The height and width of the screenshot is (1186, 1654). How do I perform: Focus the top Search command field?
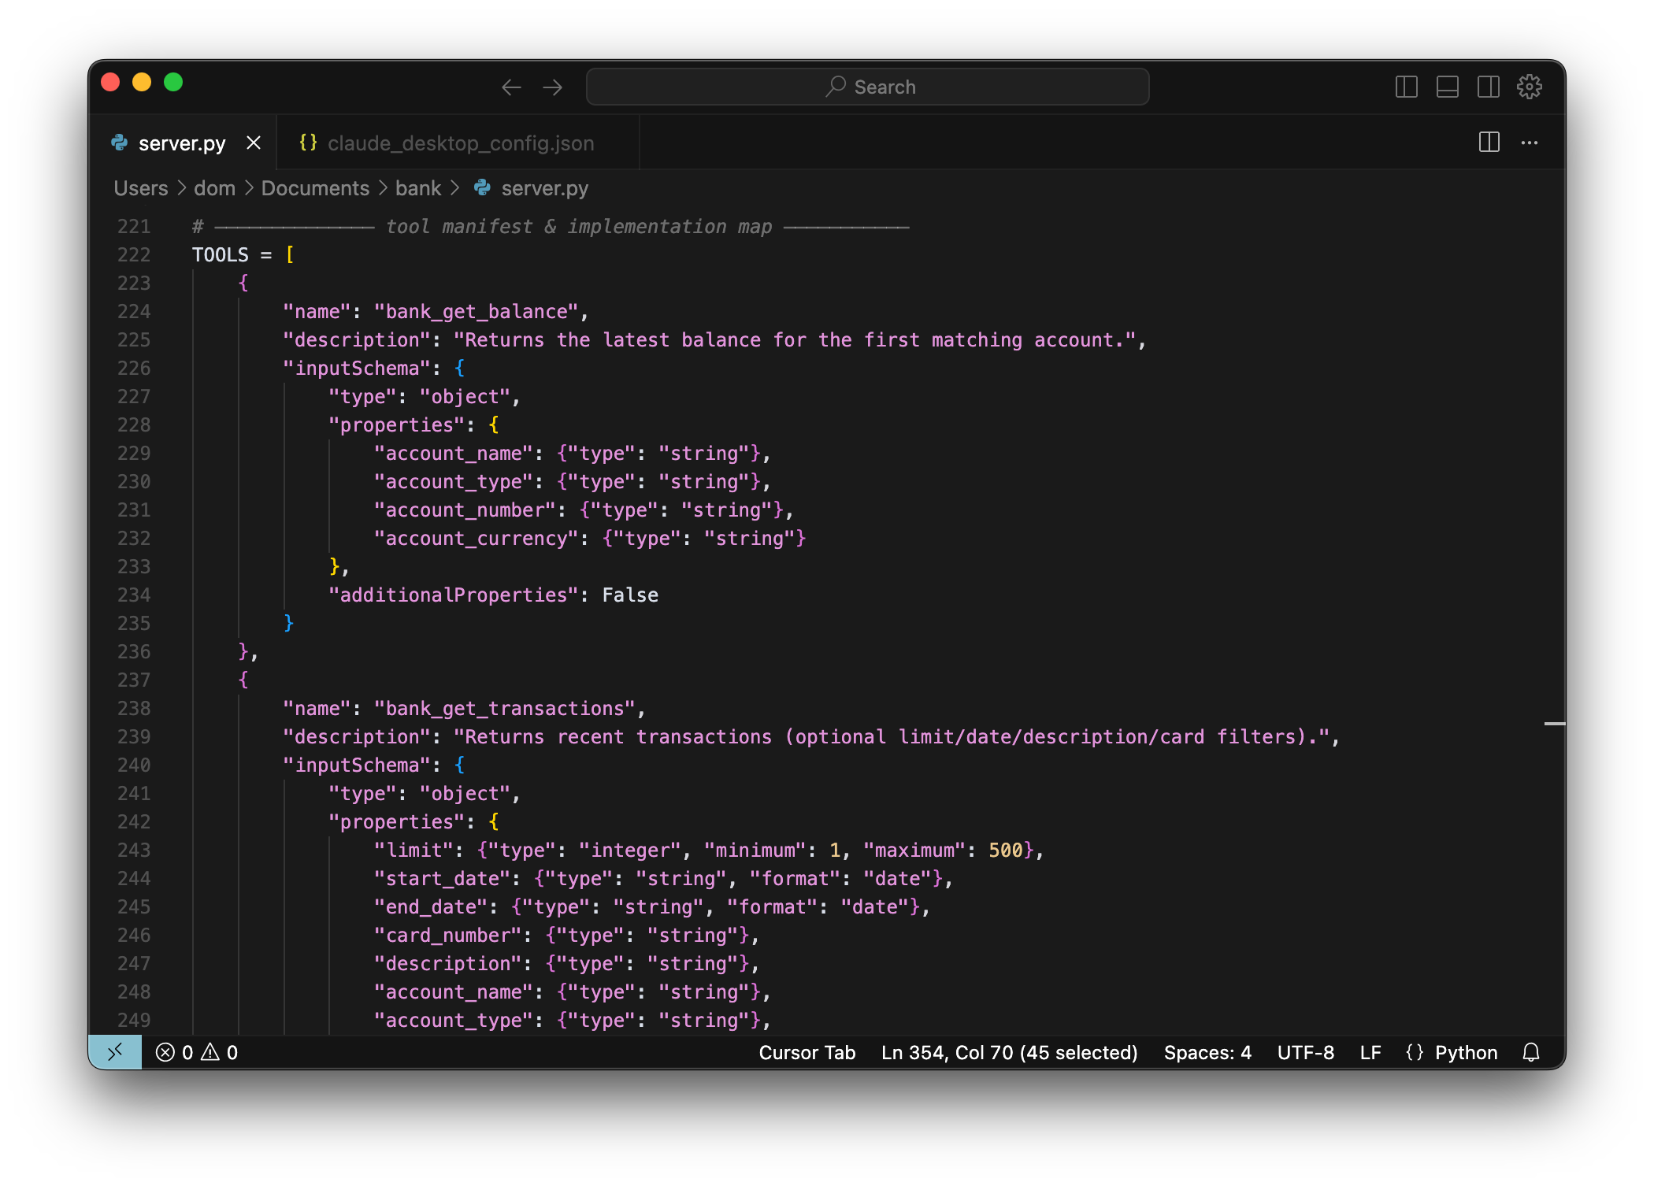[867, 87]
